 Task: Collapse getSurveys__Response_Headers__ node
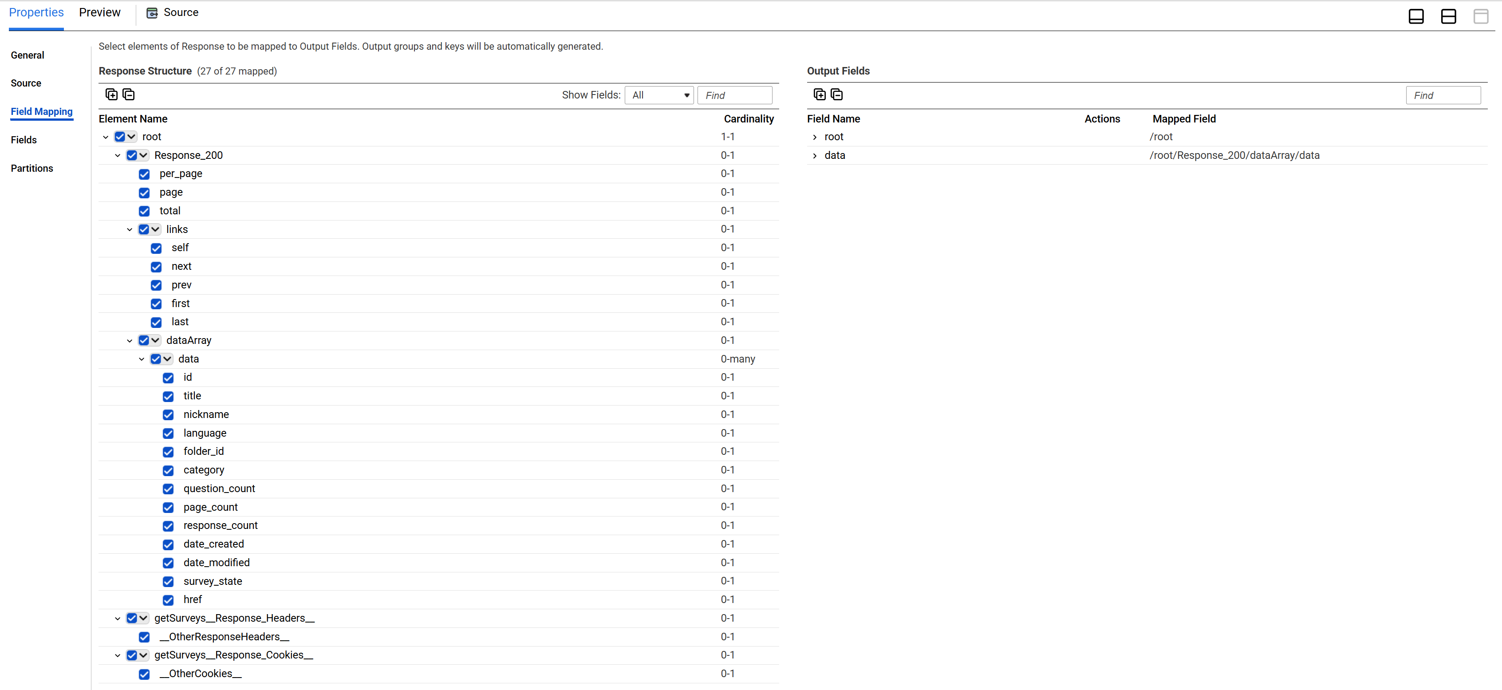point(117,618)
